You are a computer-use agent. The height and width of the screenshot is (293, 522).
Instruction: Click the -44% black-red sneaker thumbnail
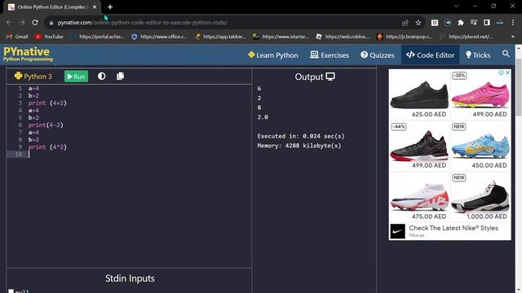tap(419, 146)
